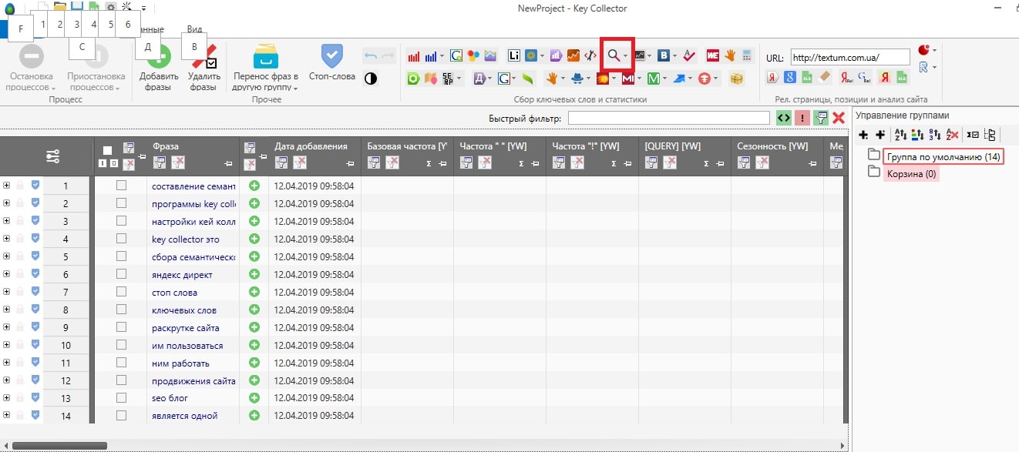Expand row 2 with plus box

click(x=7, y=203)
